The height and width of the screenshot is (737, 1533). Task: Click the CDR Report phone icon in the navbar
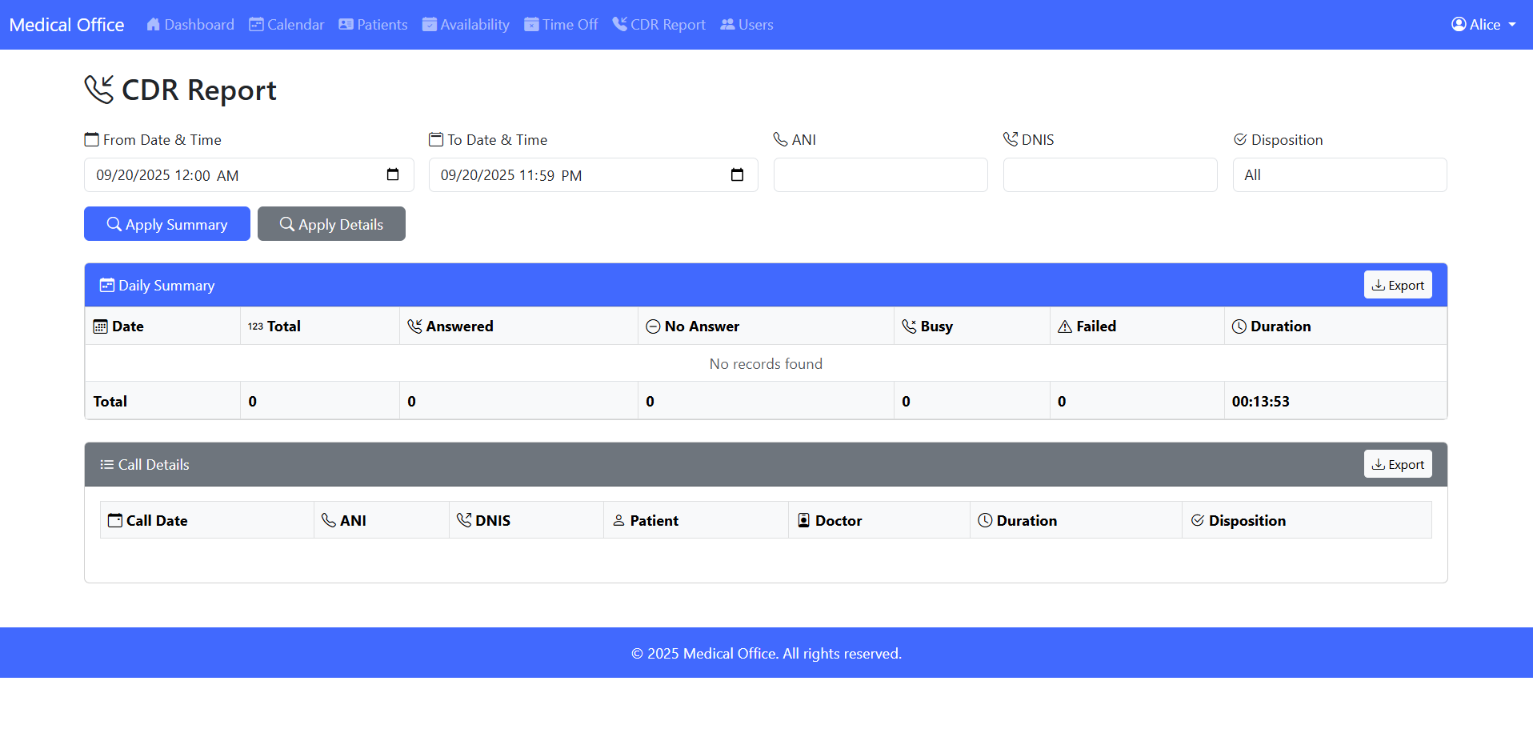[618, 24]
